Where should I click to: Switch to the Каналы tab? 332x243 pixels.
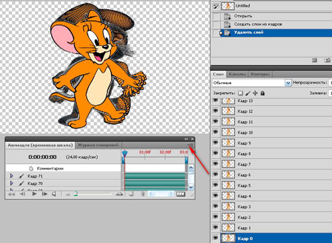237,74
